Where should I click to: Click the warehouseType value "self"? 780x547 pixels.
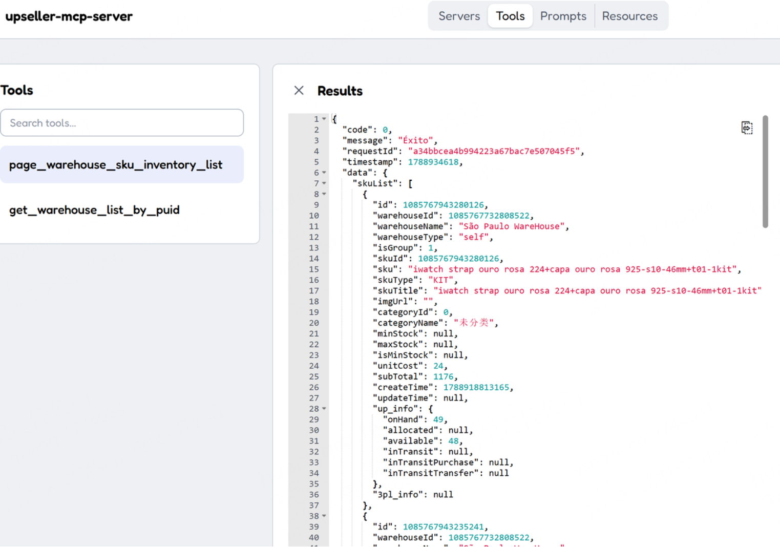click(x=474, y=237)
